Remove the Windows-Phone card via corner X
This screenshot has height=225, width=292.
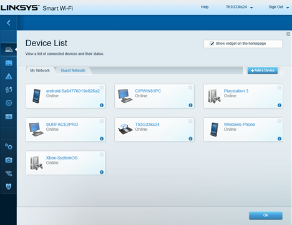[280, 121]
